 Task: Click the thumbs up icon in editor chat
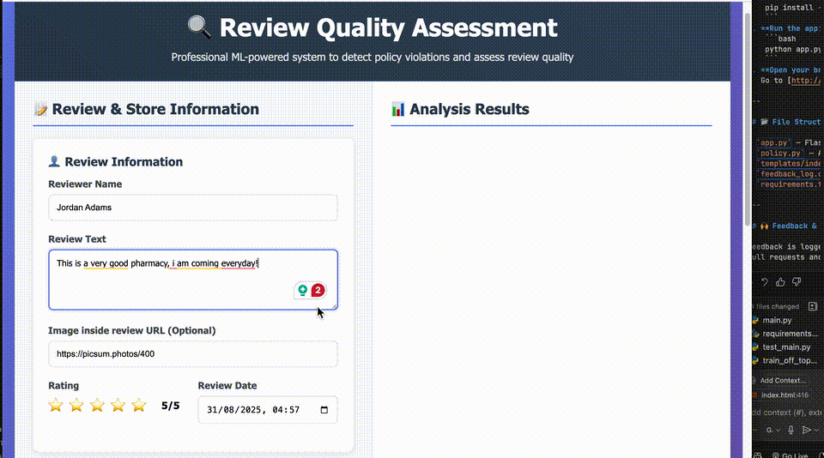tap(780, 282)
